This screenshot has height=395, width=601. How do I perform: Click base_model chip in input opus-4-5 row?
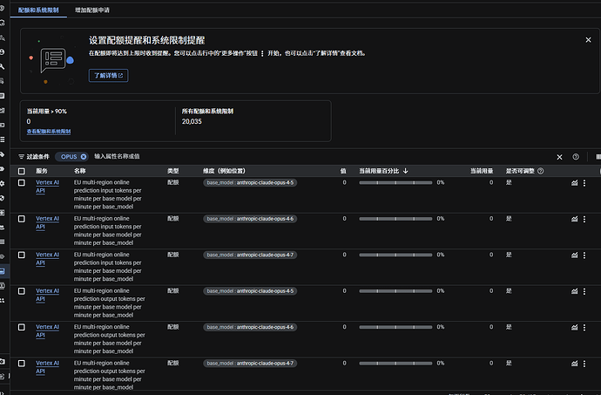coord(250,183)
